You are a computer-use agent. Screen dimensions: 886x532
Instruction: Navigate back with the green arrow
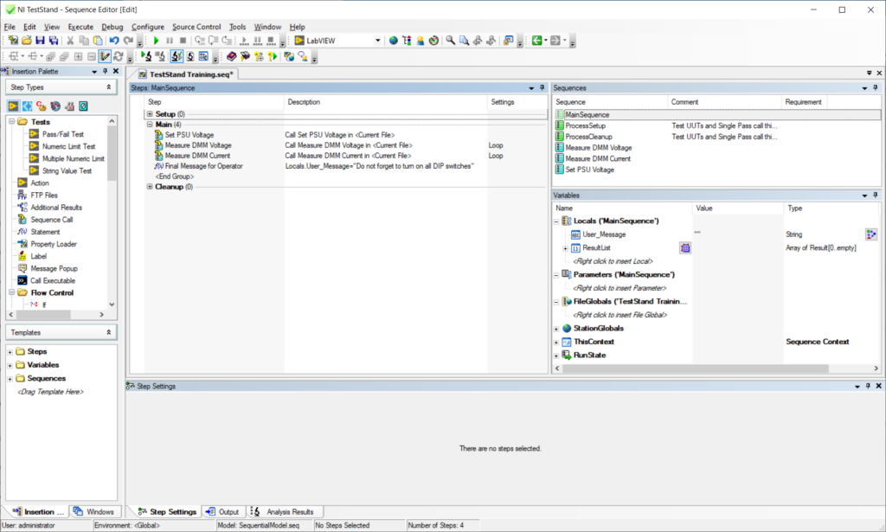pos(536,41)
